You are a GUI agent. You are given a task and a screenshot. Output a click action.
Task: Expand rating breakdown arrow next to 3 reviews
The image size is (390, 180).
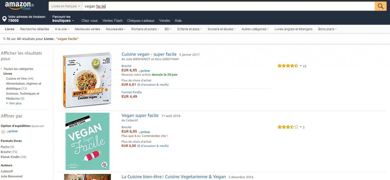point(301,127)
